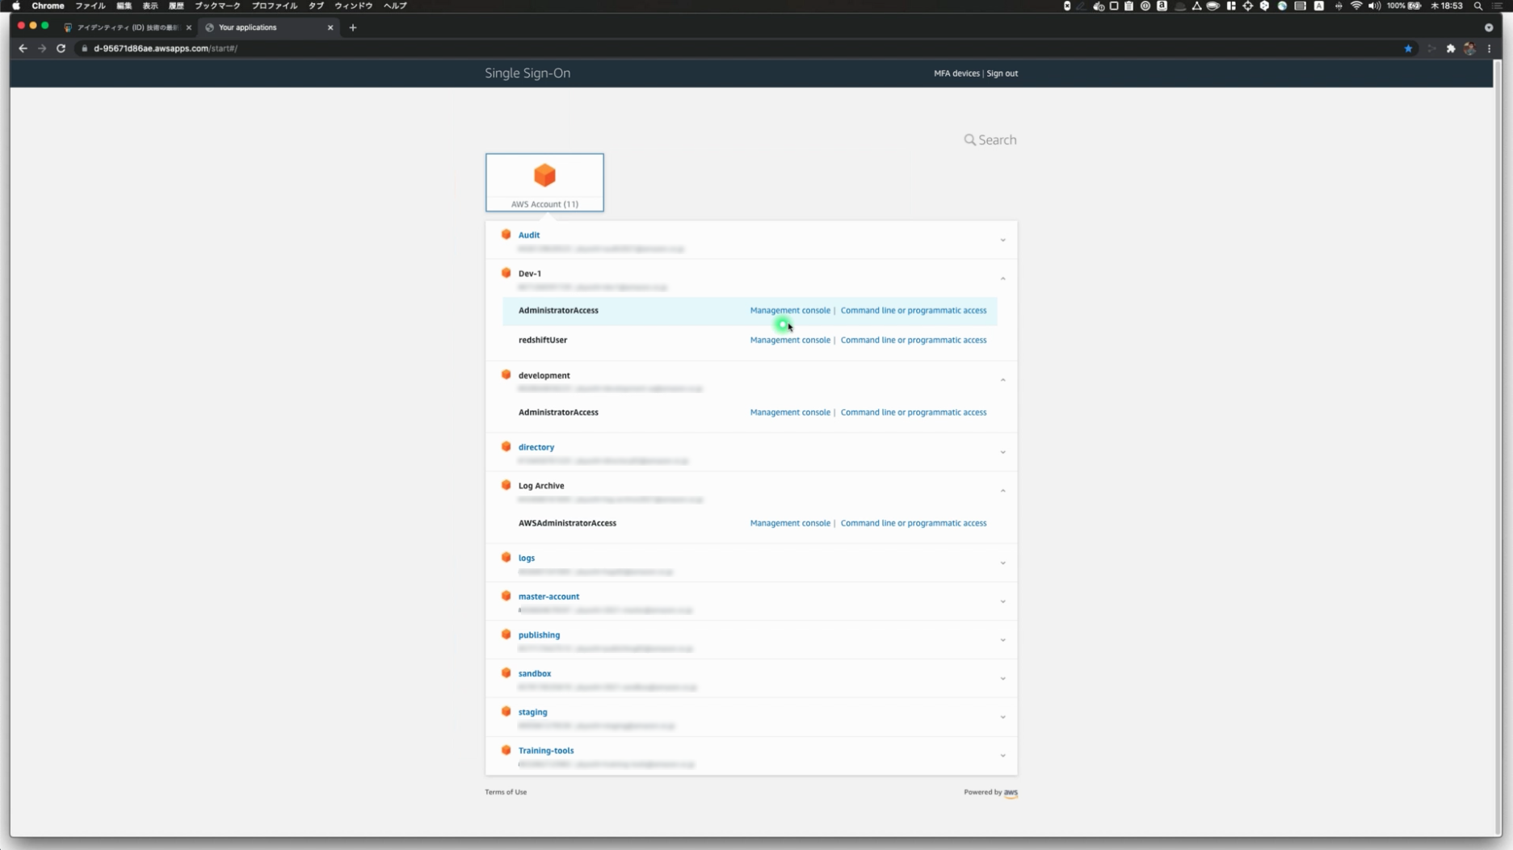The image size is (1513, 850).
Task: Expand the directory account chevron
Action: (1002, 453)
